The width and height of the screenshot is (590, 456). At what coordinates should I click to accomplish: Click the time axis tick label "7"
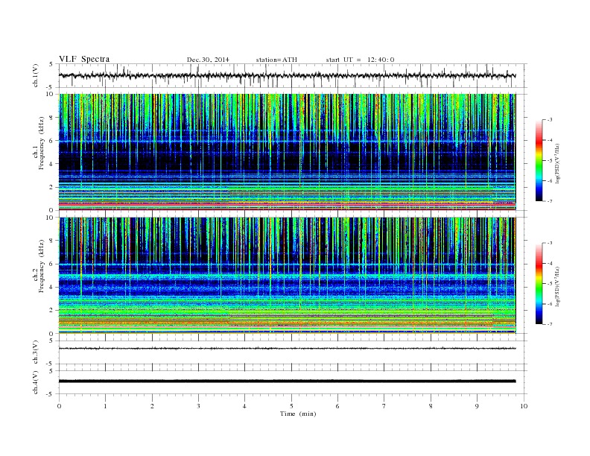[x=384, y=406]
